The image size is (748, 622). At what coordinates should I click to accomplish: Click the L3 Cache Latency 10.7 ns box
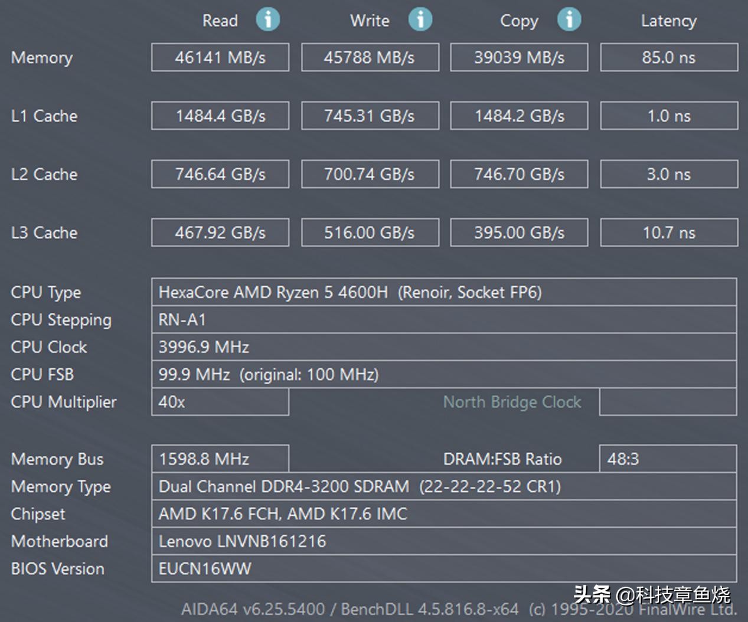669,233
